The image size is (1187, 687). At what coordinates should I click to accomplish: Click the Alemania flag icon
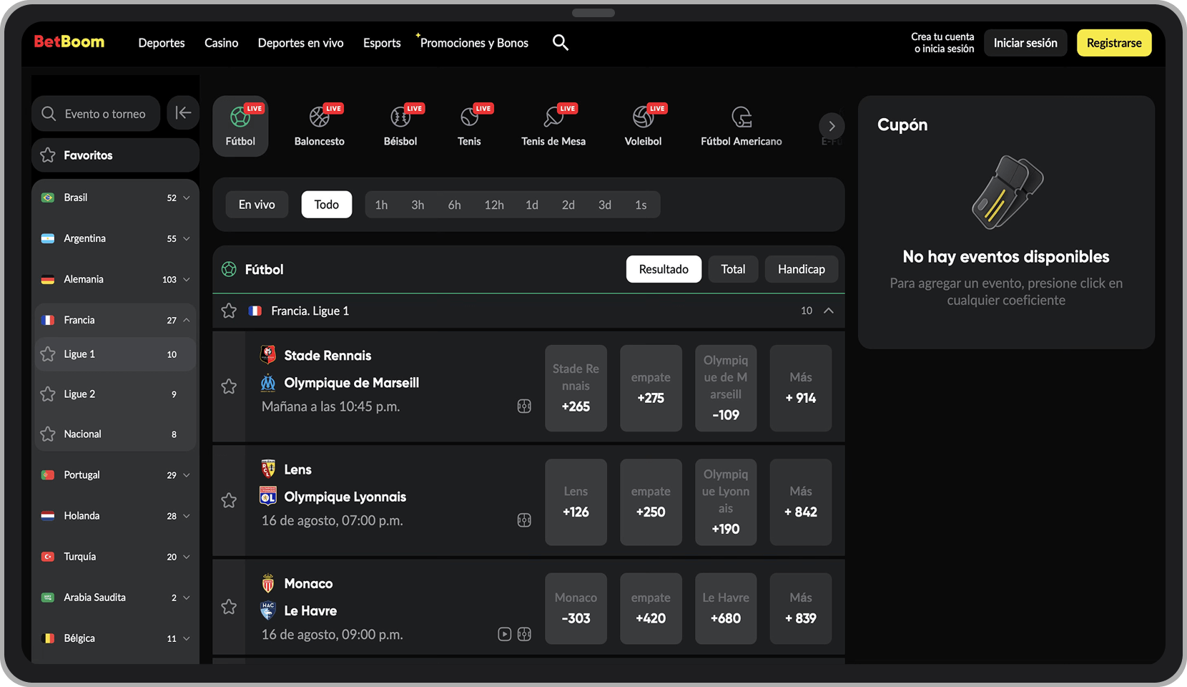coord(48,279)
